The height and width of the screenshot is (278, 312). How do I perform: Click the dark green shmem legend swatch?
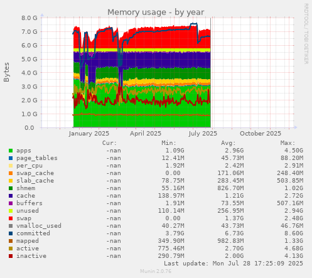(x=11, y=188)
